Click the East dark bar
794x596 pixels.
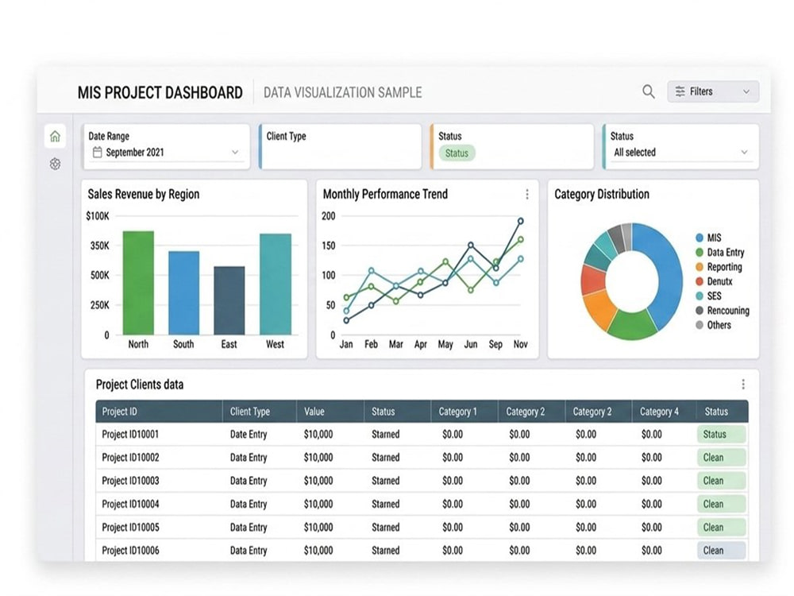pos(229,300)
